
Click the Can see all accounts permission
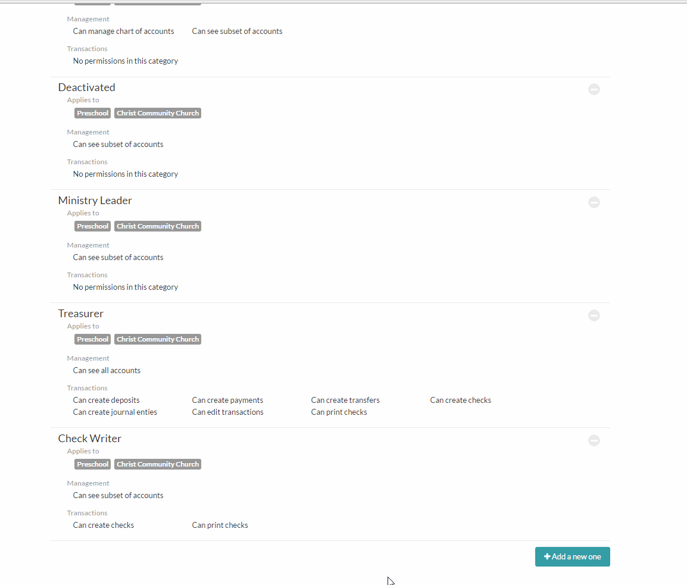[107, 370]
